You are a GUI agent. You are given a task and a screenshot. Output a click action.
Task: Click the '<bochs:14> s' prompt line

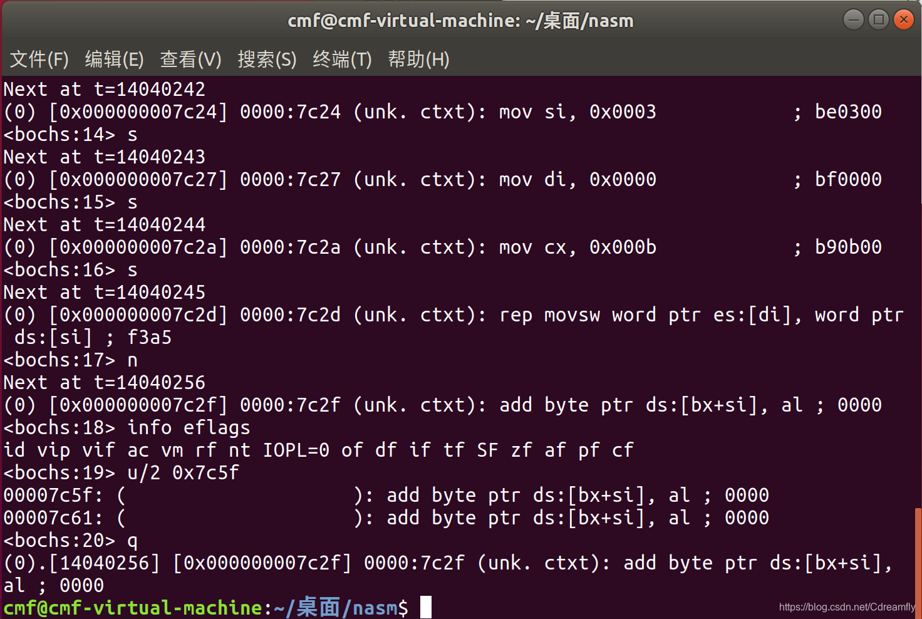[70, 134]
